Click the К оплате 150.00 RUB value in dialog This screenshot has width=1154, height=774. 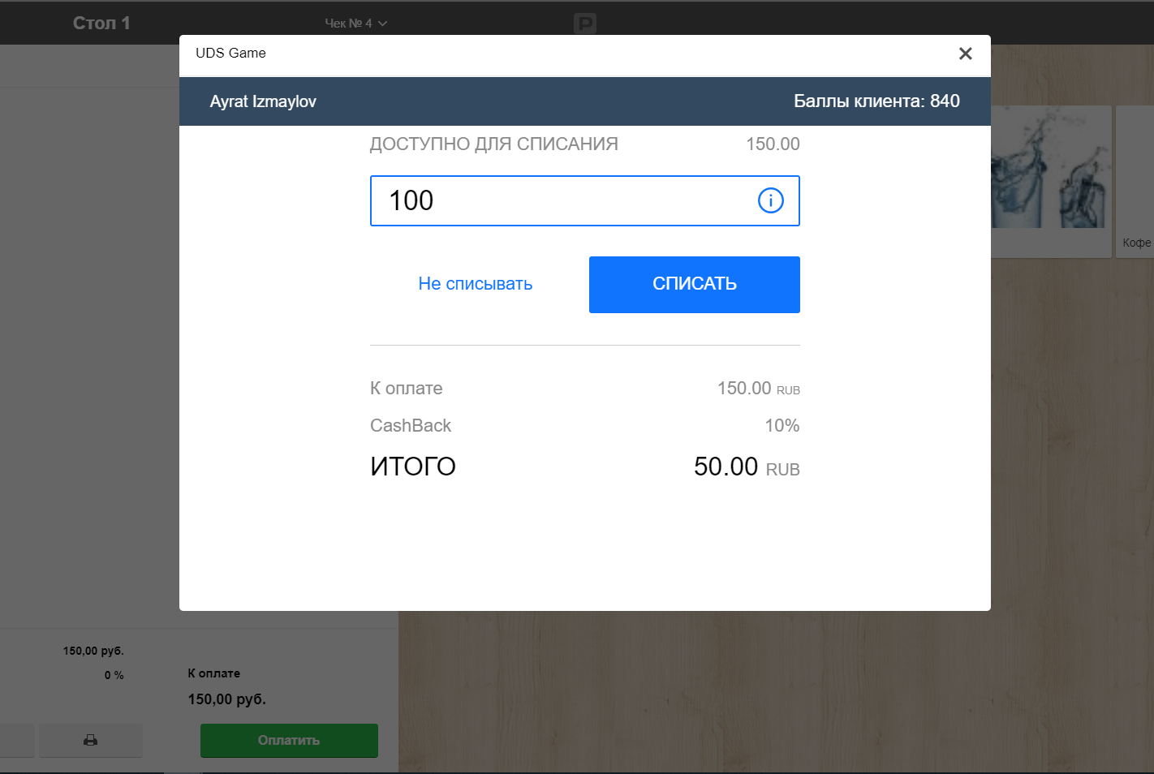(x=759, y=389)
